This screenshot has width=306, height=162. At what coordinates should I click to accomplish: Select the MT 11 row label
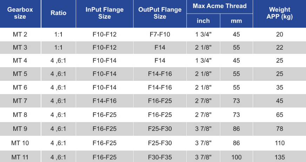point(20,157)
